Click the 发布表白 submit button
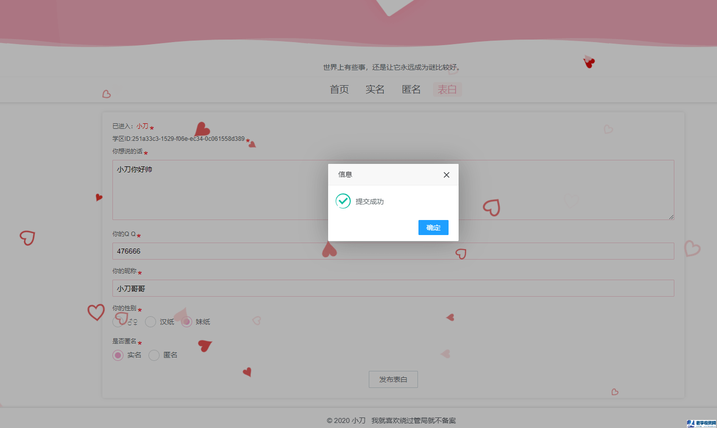Image resolution: width=717 pixels, height=428 pixels. tap(393, 379)
